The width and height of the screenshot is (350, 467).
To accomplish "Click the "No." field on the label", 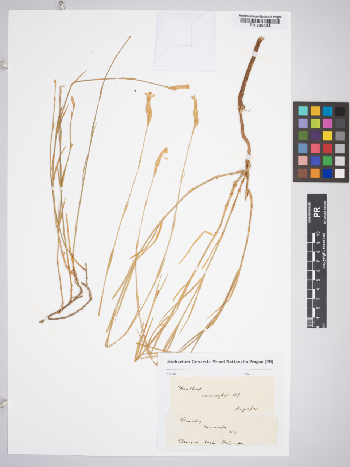I will coord(247,374).
